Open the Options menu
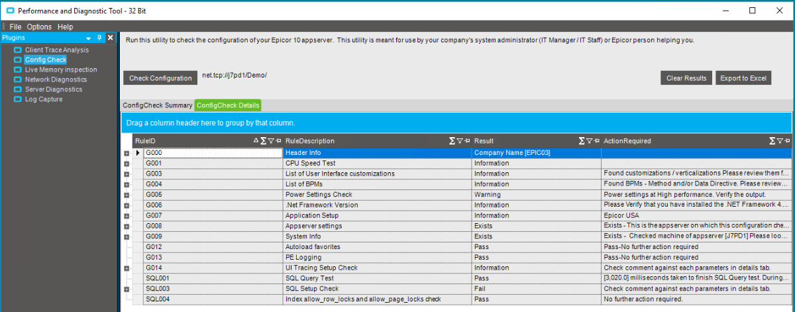Image resolution: width=795 pixels, height=312 pixels. tap(39, 27)
